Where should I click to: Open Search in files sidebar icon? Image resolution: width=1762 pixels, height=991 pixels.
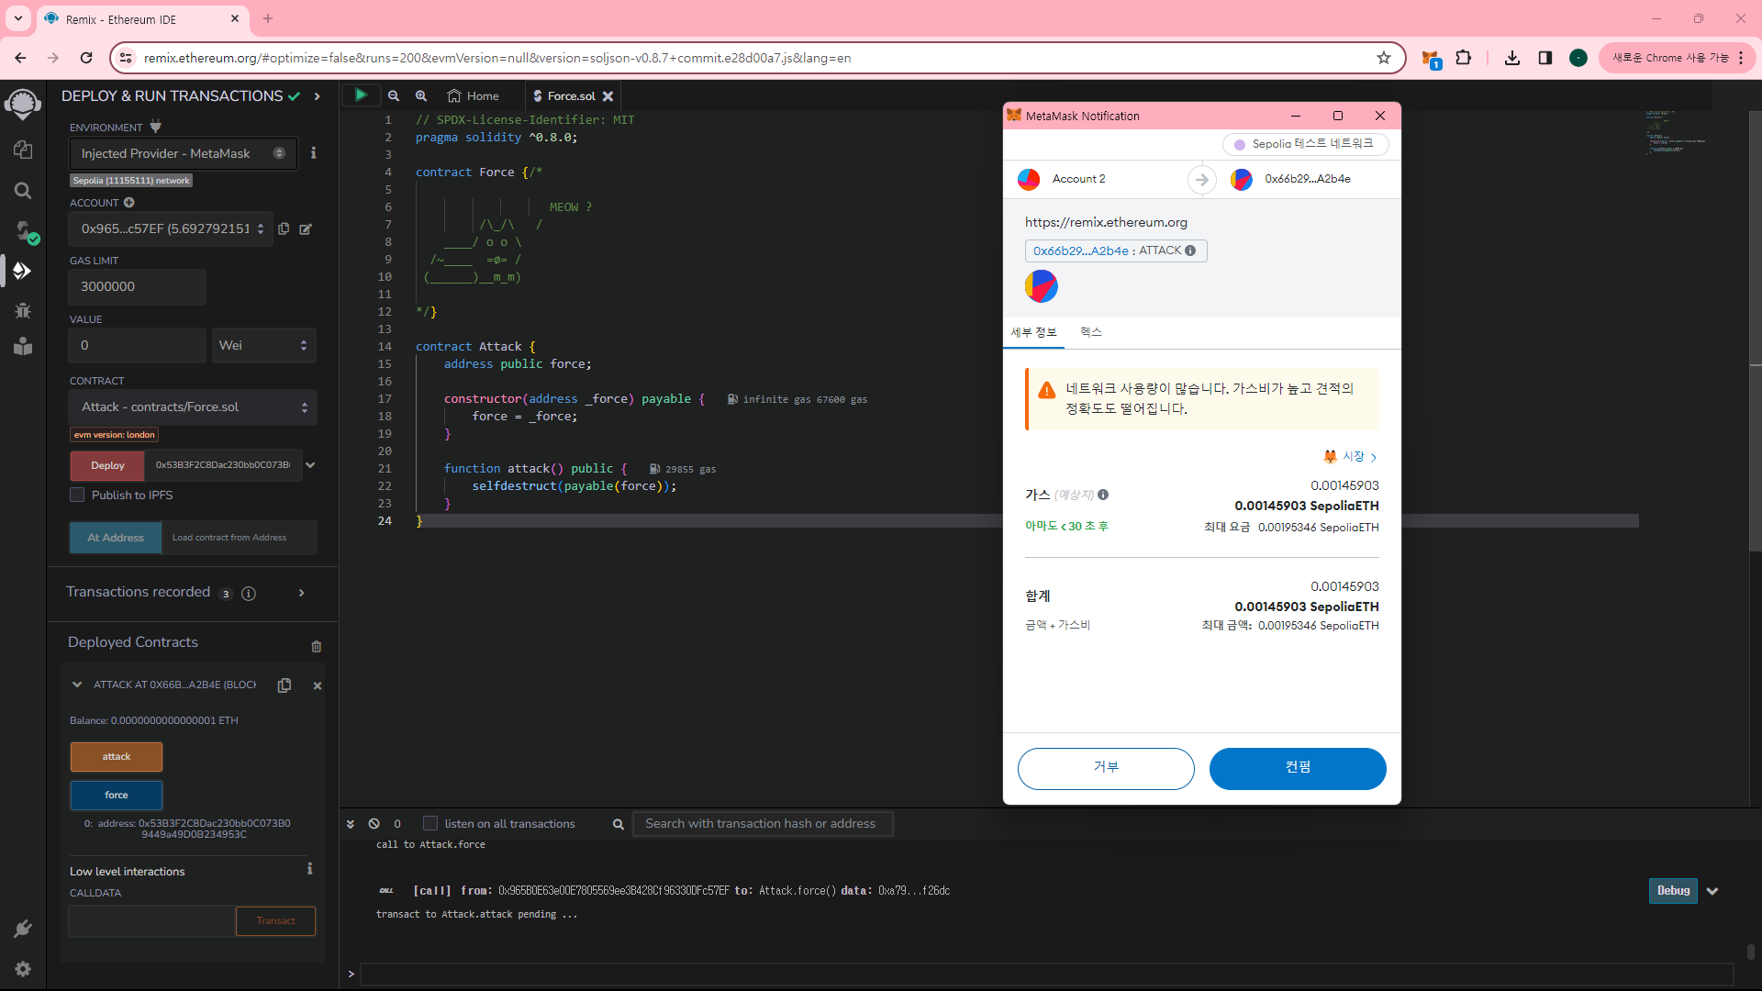point(23,190)
